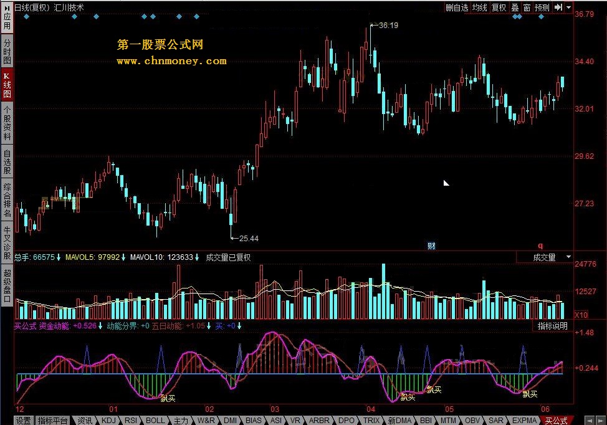607x425 pixels.
Task: Select the OBV indicator tab
Action: [x=472, y=421]
